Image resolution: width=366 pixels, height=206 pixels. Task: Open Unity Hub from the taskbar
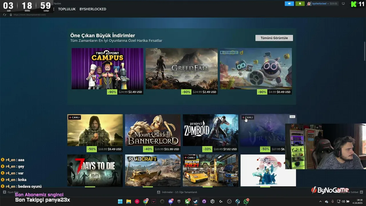coord(212,201)
